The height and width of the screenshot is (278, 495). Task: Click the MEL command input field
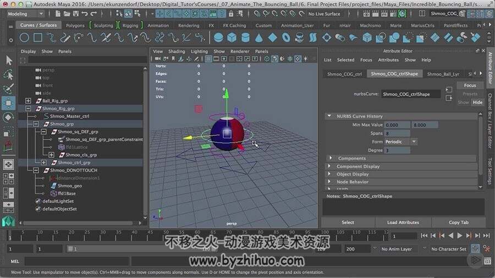point(76,262)
